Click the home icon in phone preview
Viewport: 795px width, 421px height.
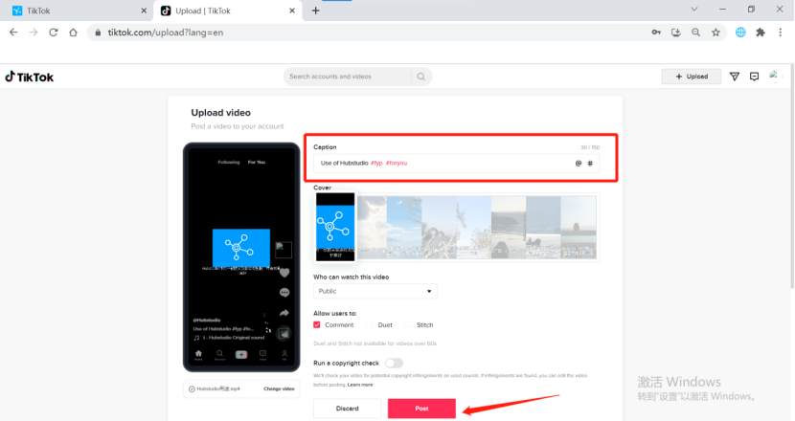tap(198, 355)
